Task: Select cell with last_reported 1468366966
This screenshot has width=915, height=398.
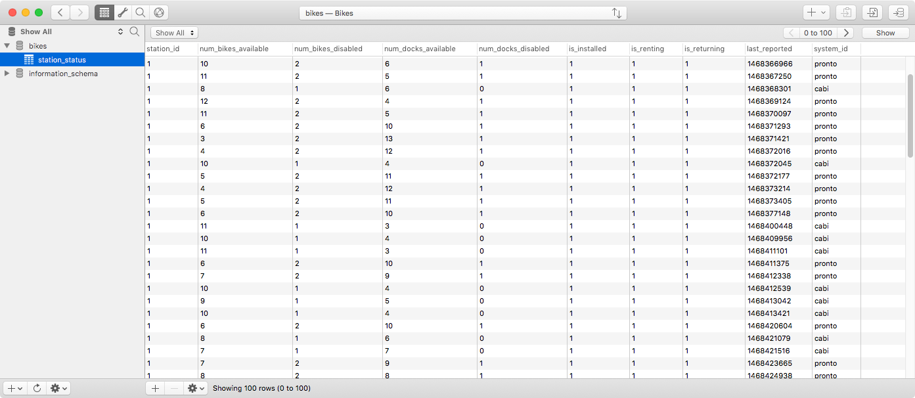Action: pos(778,64)
